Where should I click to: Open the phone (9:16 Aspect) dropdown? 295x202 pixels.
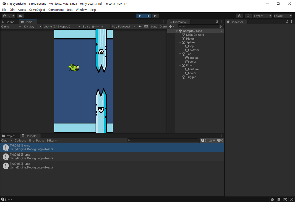[x=62, y=26]
